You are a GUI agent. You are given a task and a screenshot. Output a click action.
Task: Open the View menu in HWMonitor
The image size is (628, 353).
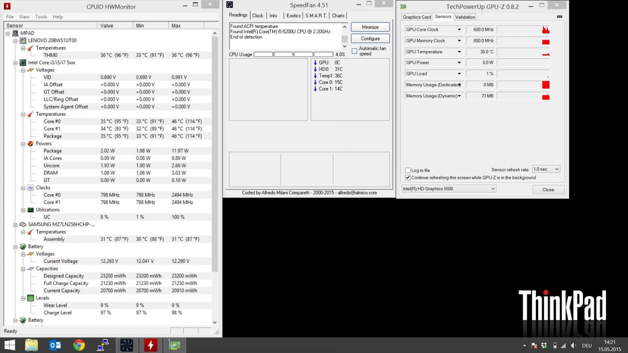(24, 17)
